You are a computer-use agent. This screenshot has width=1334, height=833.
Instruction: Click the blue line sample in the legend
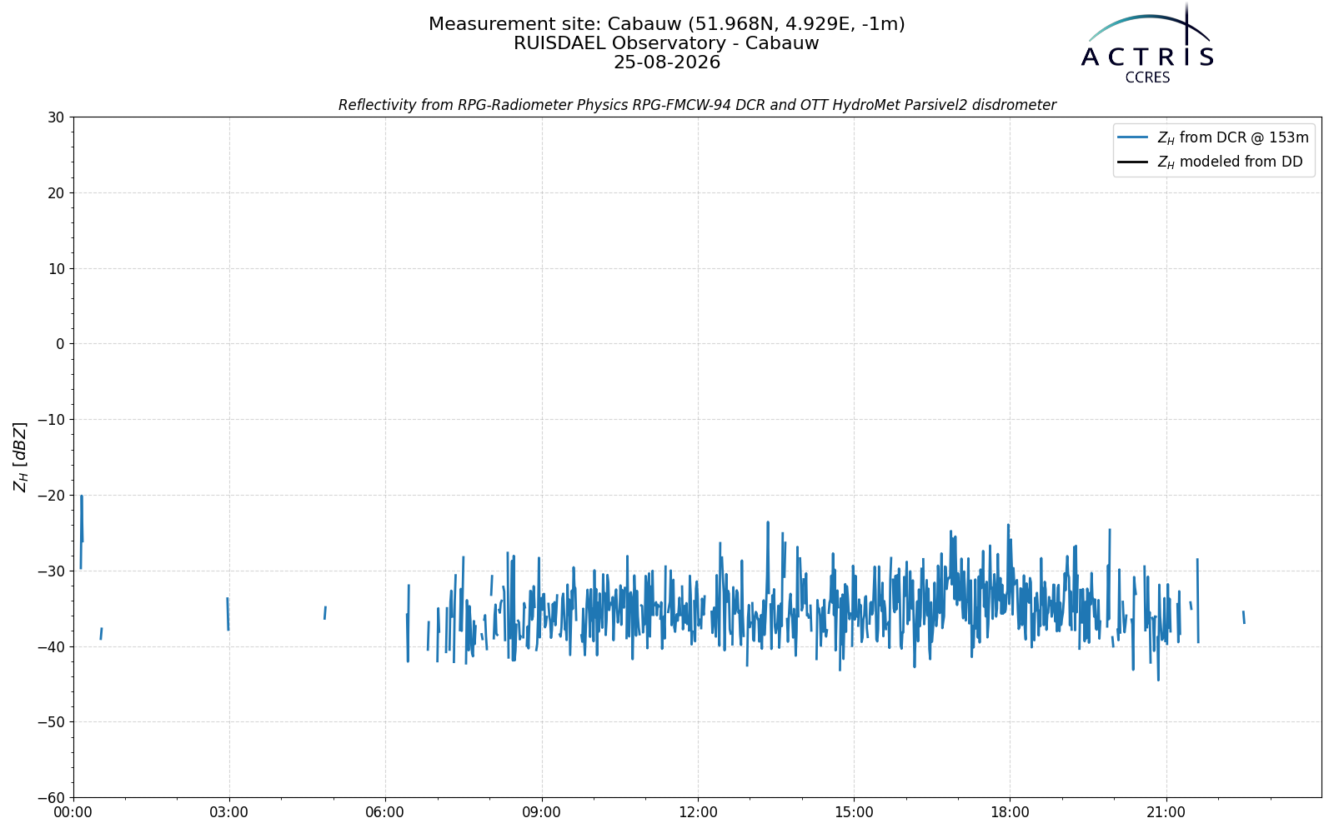(x=1133, y=137)
